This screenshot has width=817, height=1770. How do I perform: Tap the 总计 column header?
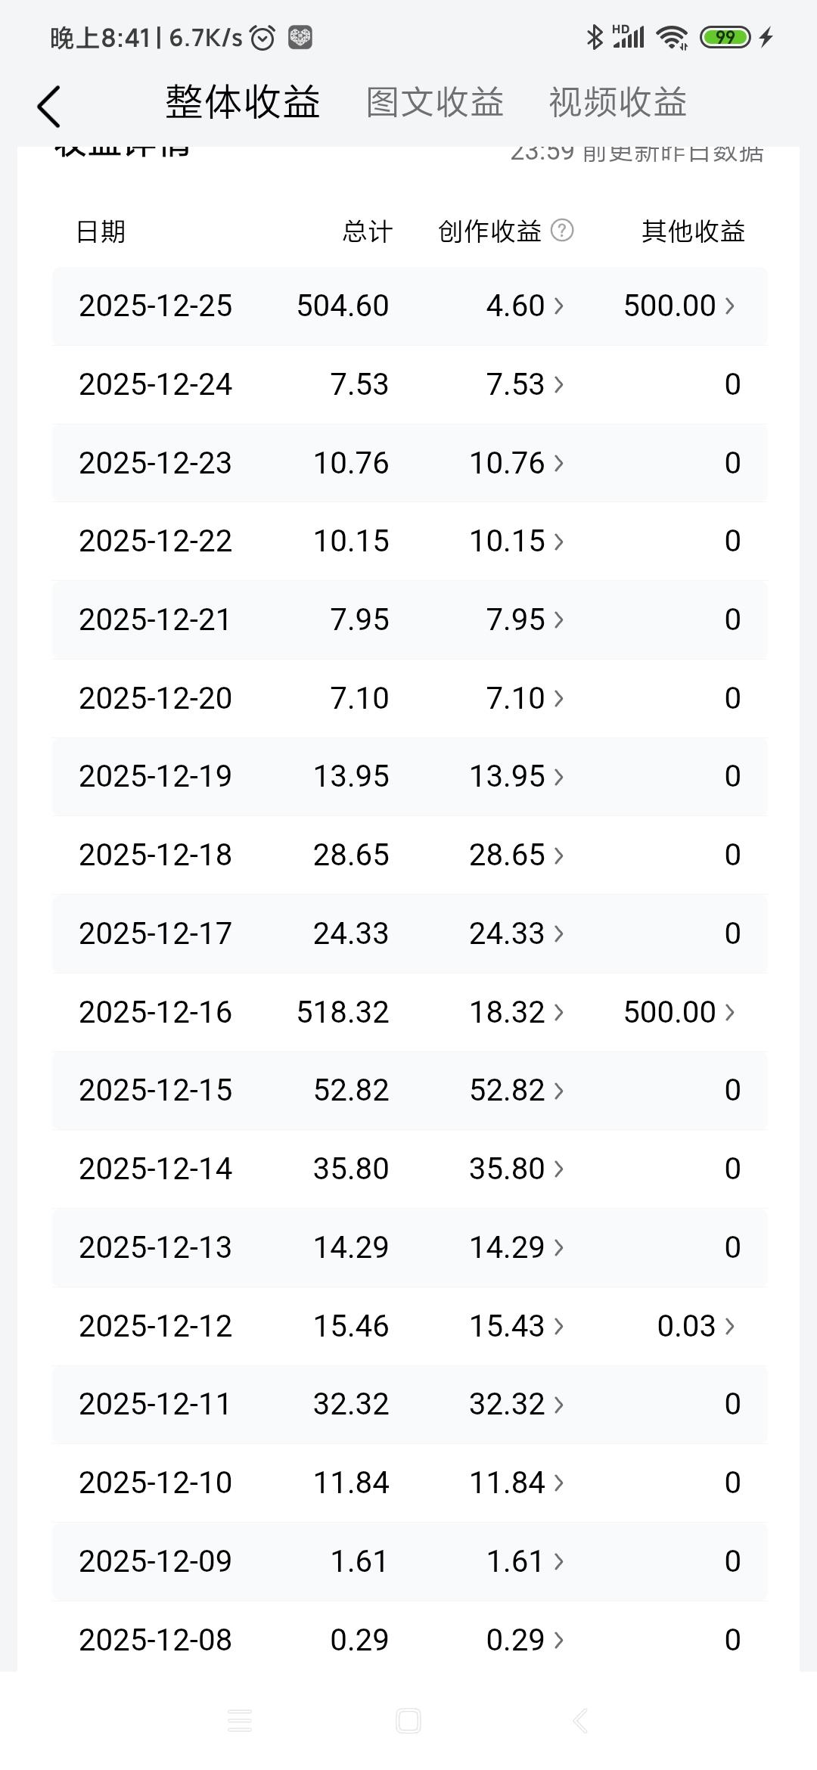(x=367, y=231)
